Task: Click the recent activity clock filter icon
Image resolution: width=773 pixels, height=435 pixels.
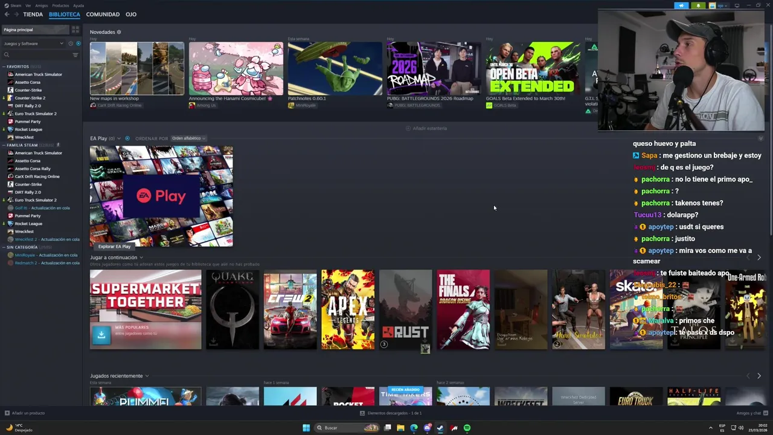Action: [x=71, y=43]
